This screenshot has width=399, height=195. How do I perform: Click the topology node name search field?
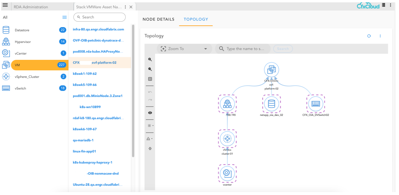coord(245,49)
